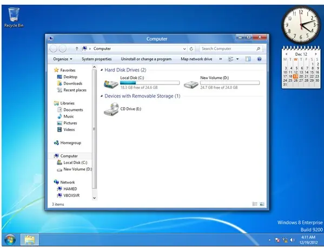Click the help question mark icon
Screen dimensions: 324x248
click(259, 59)
